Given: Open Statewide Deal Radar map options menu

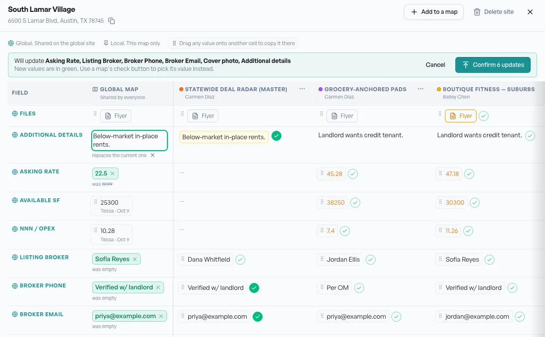Looking at the screenshot, I should [302, 89].
